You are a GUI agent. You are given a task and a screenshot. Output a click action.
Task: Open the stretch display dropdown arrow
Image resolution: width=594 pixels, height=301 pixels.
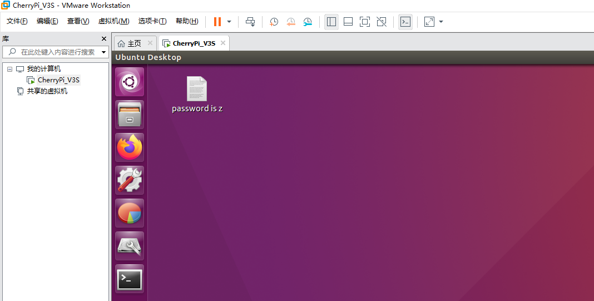pyautogui.click(x=441, y=22)
